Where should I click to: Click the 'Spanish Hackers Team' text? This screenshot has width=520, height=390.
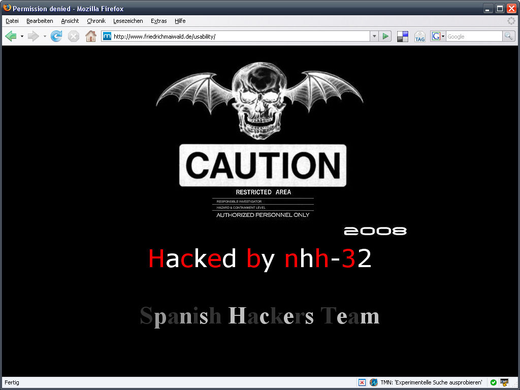click(259, 316)
